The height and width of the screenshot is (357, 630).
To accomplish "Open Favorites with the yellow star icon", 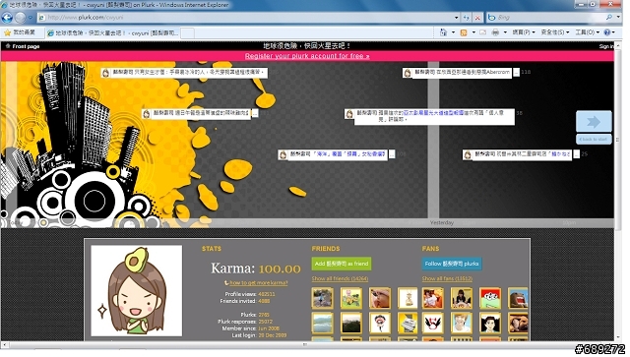I will point(7,32).
